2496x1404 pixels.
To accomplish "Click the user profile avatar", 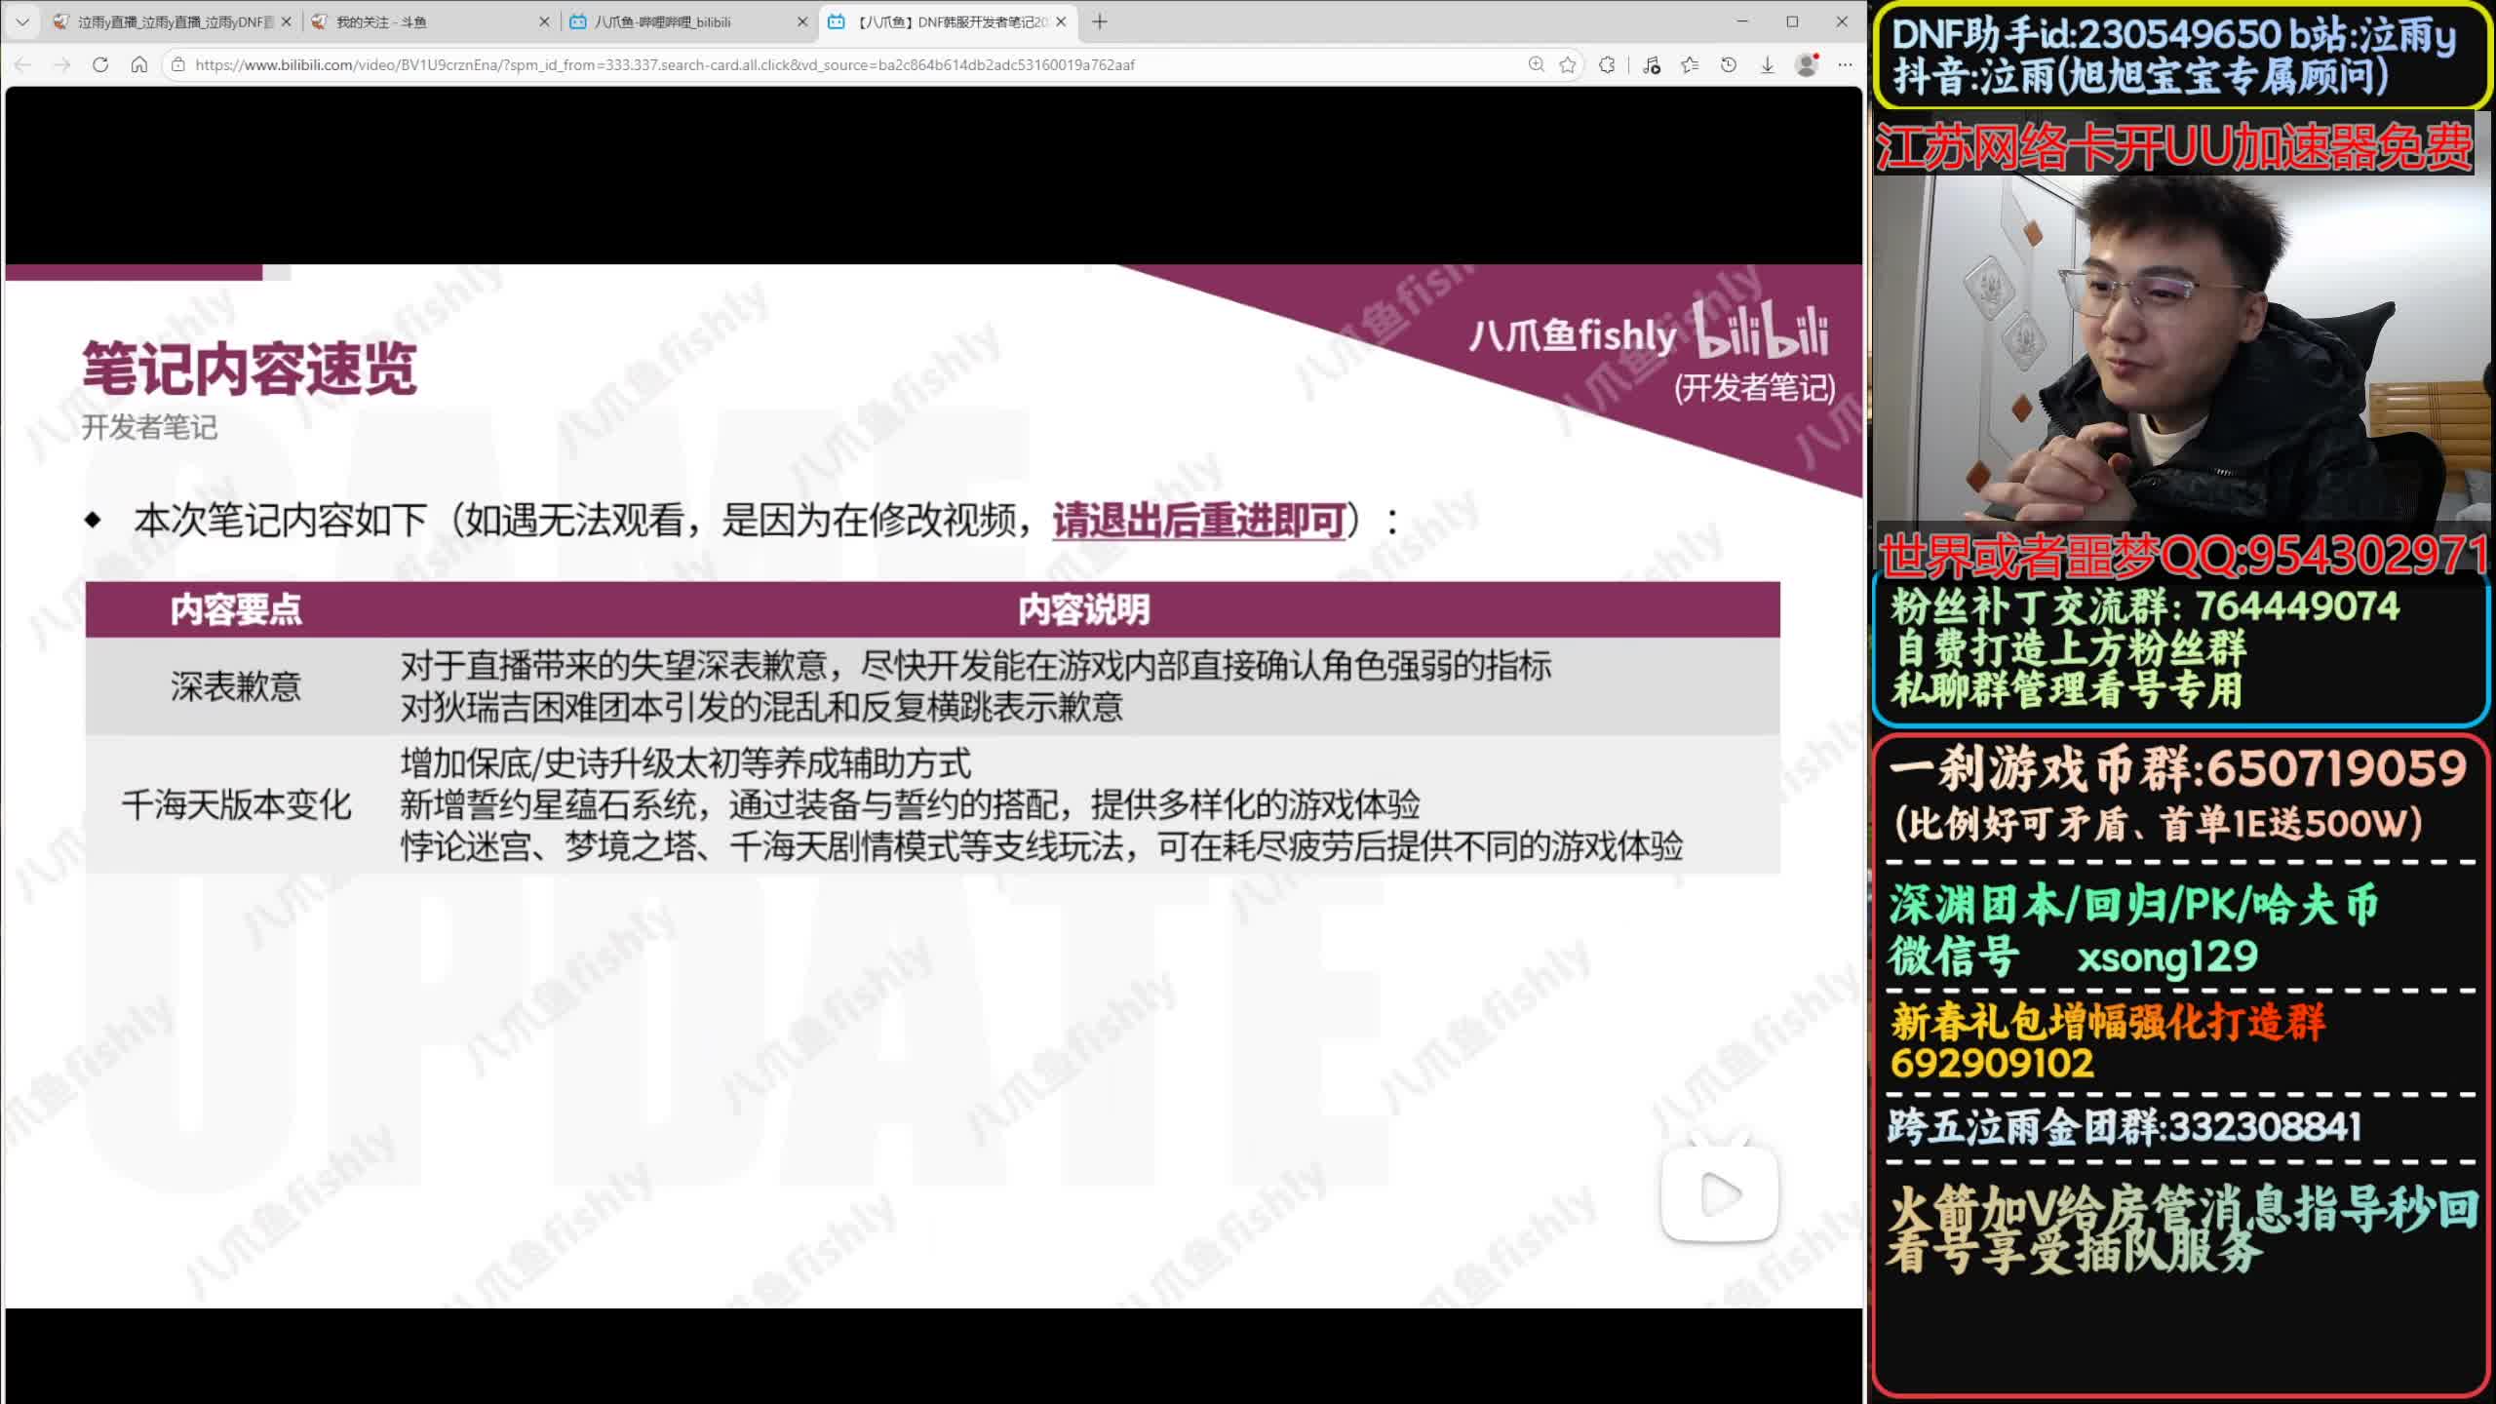I will pyautogui.click(x=1806, y=64).
